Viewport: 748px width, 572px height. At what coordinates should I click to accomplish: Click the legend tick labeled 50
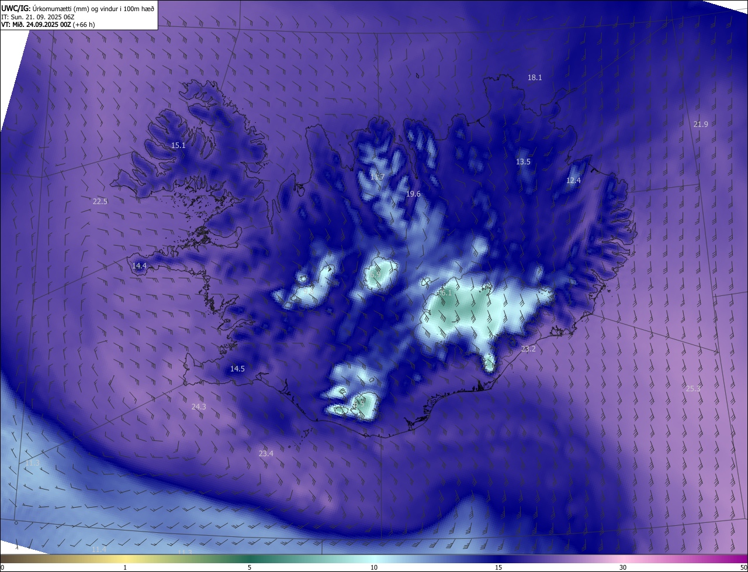(744, 567)
